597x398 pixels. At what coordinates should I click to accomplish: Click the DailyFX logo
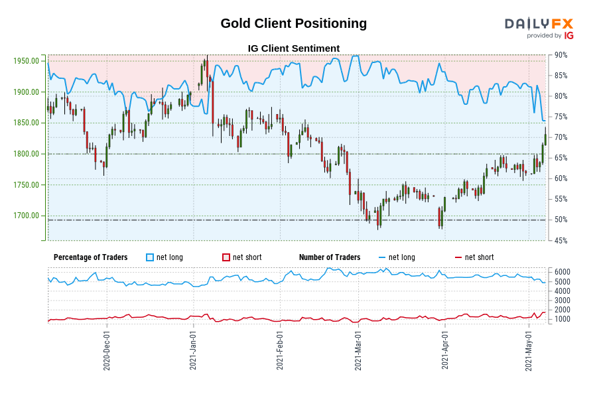539,24
